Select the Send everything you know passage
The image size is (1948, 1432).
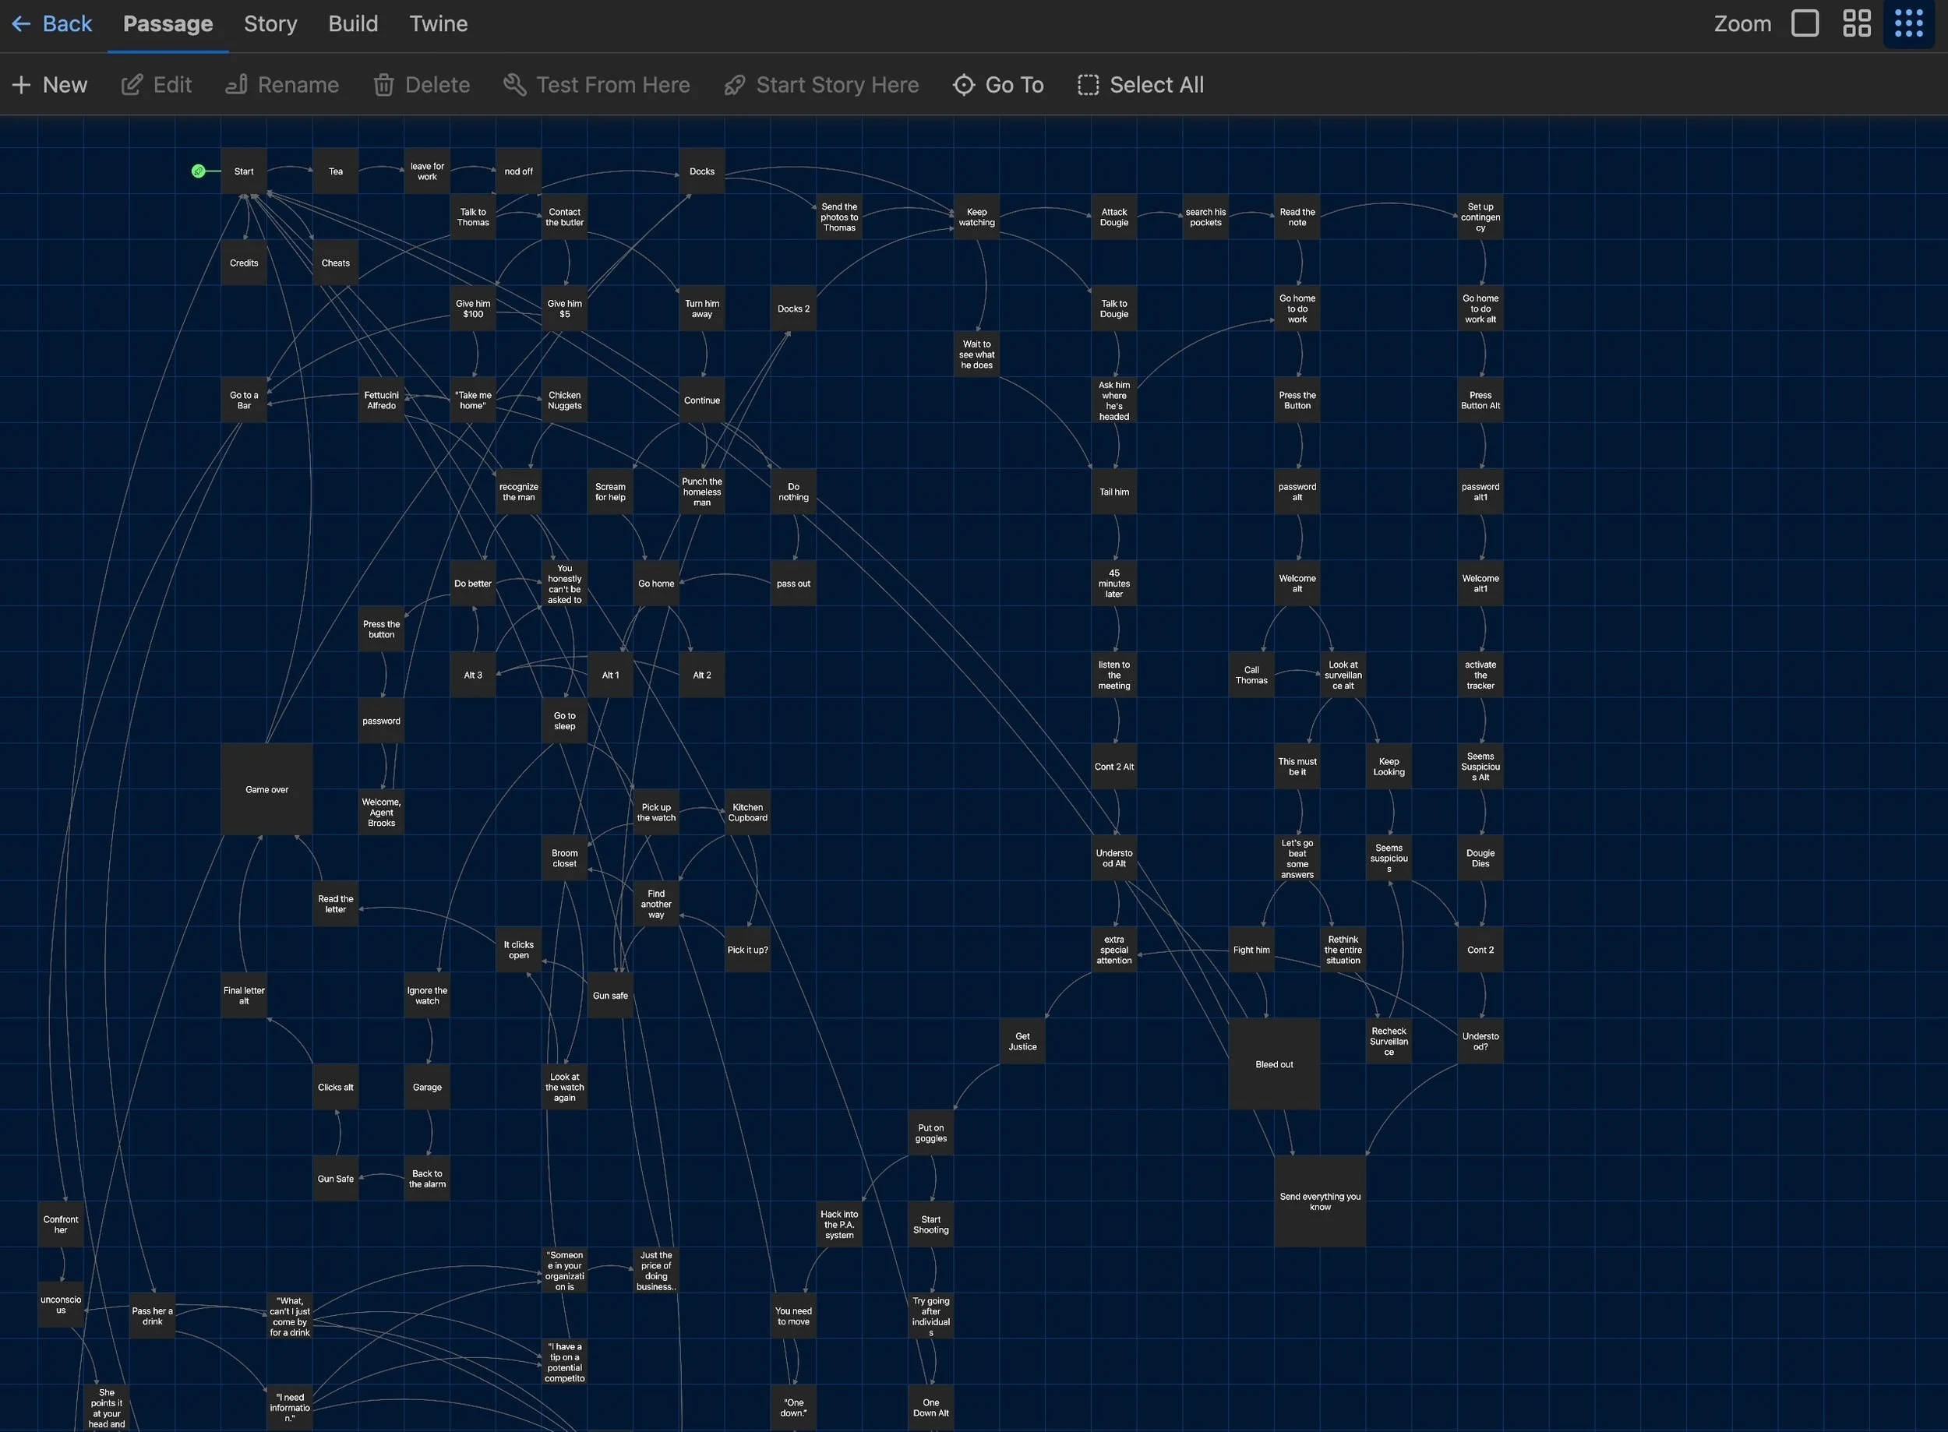1319,1201
